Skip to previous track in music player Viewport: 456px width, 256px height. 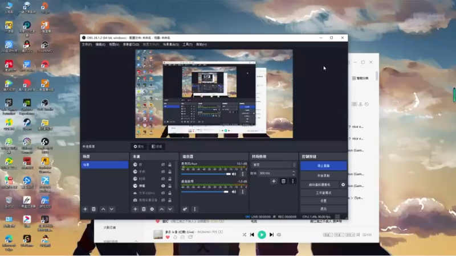[x=252, y=234]
